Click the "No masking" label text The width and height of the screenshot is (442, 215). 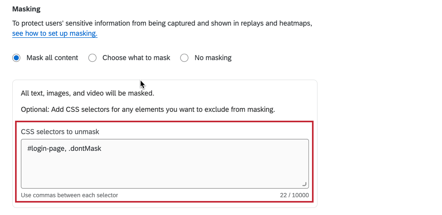(x=213, y=58)
